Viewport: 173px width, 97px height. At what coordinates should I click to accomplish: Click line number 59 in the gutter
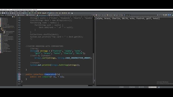[19, 65]
